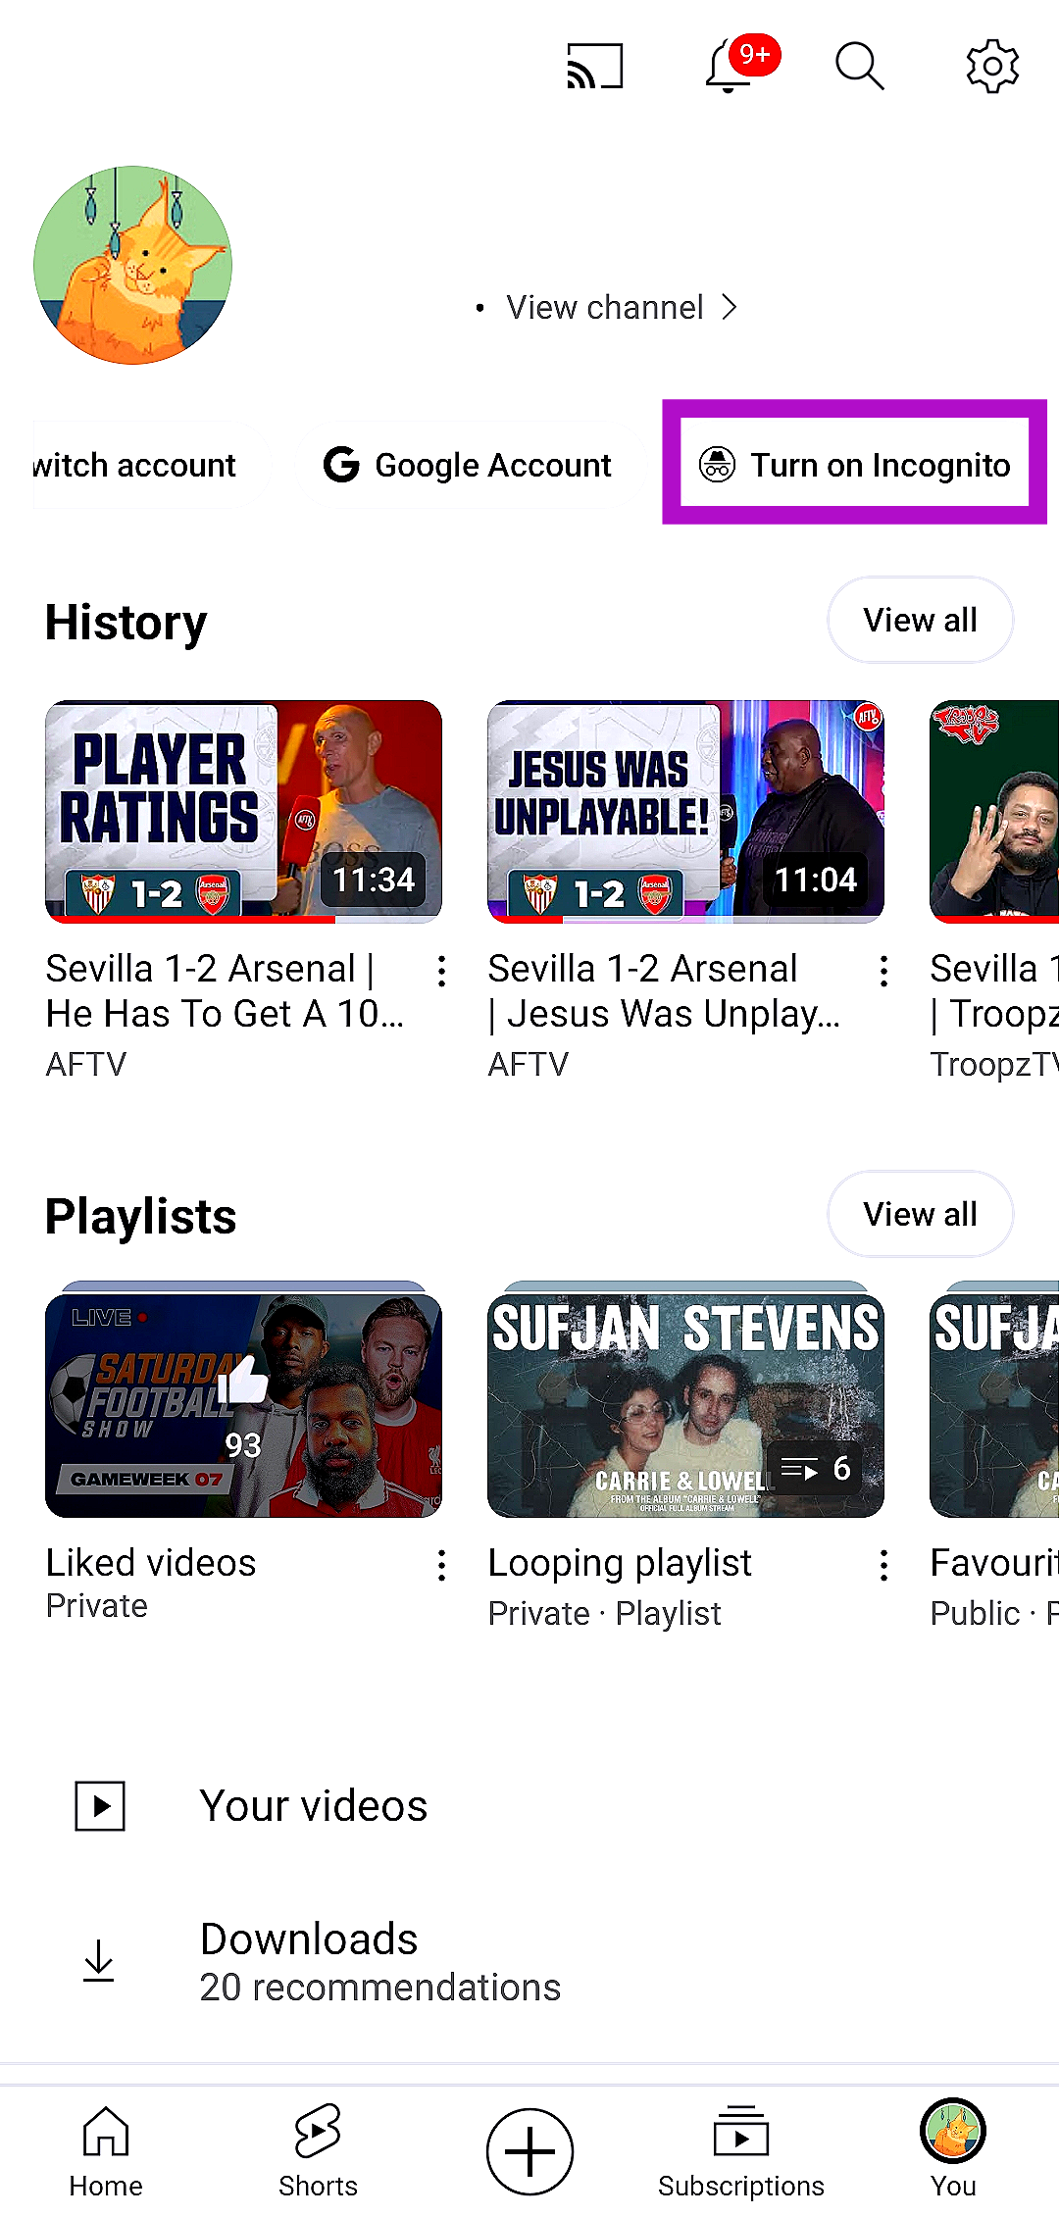Expand View channel chevron
The height and width of the screenshot is (2216, 1059).
point(730,308)
